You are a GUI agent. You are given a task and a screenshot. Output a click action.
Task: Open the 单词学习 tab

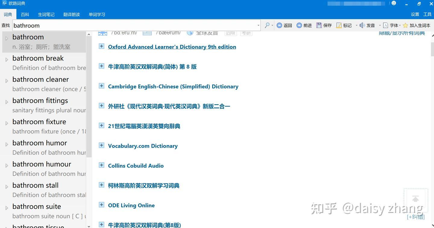point(97,14)
